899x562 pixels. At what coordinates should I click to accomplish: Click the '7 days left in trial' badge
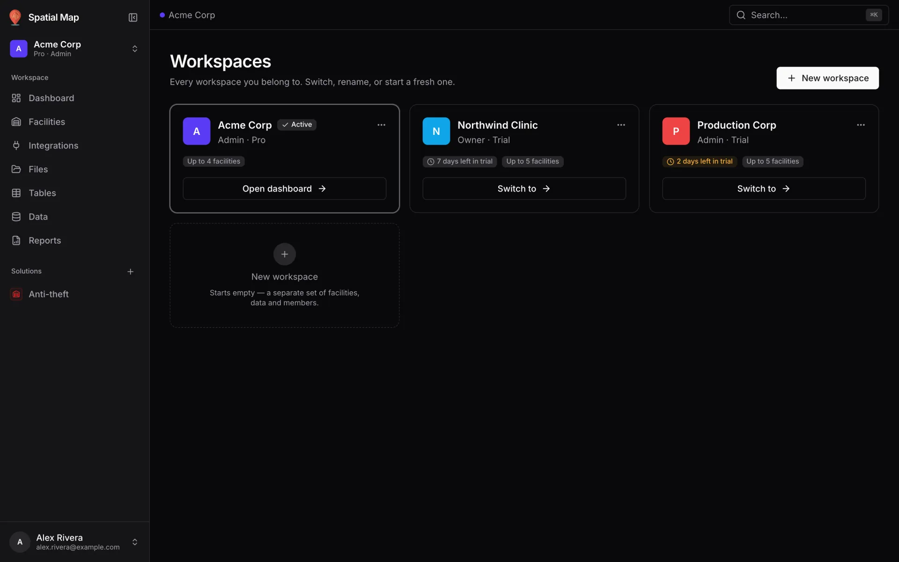(x=460, y=162)
